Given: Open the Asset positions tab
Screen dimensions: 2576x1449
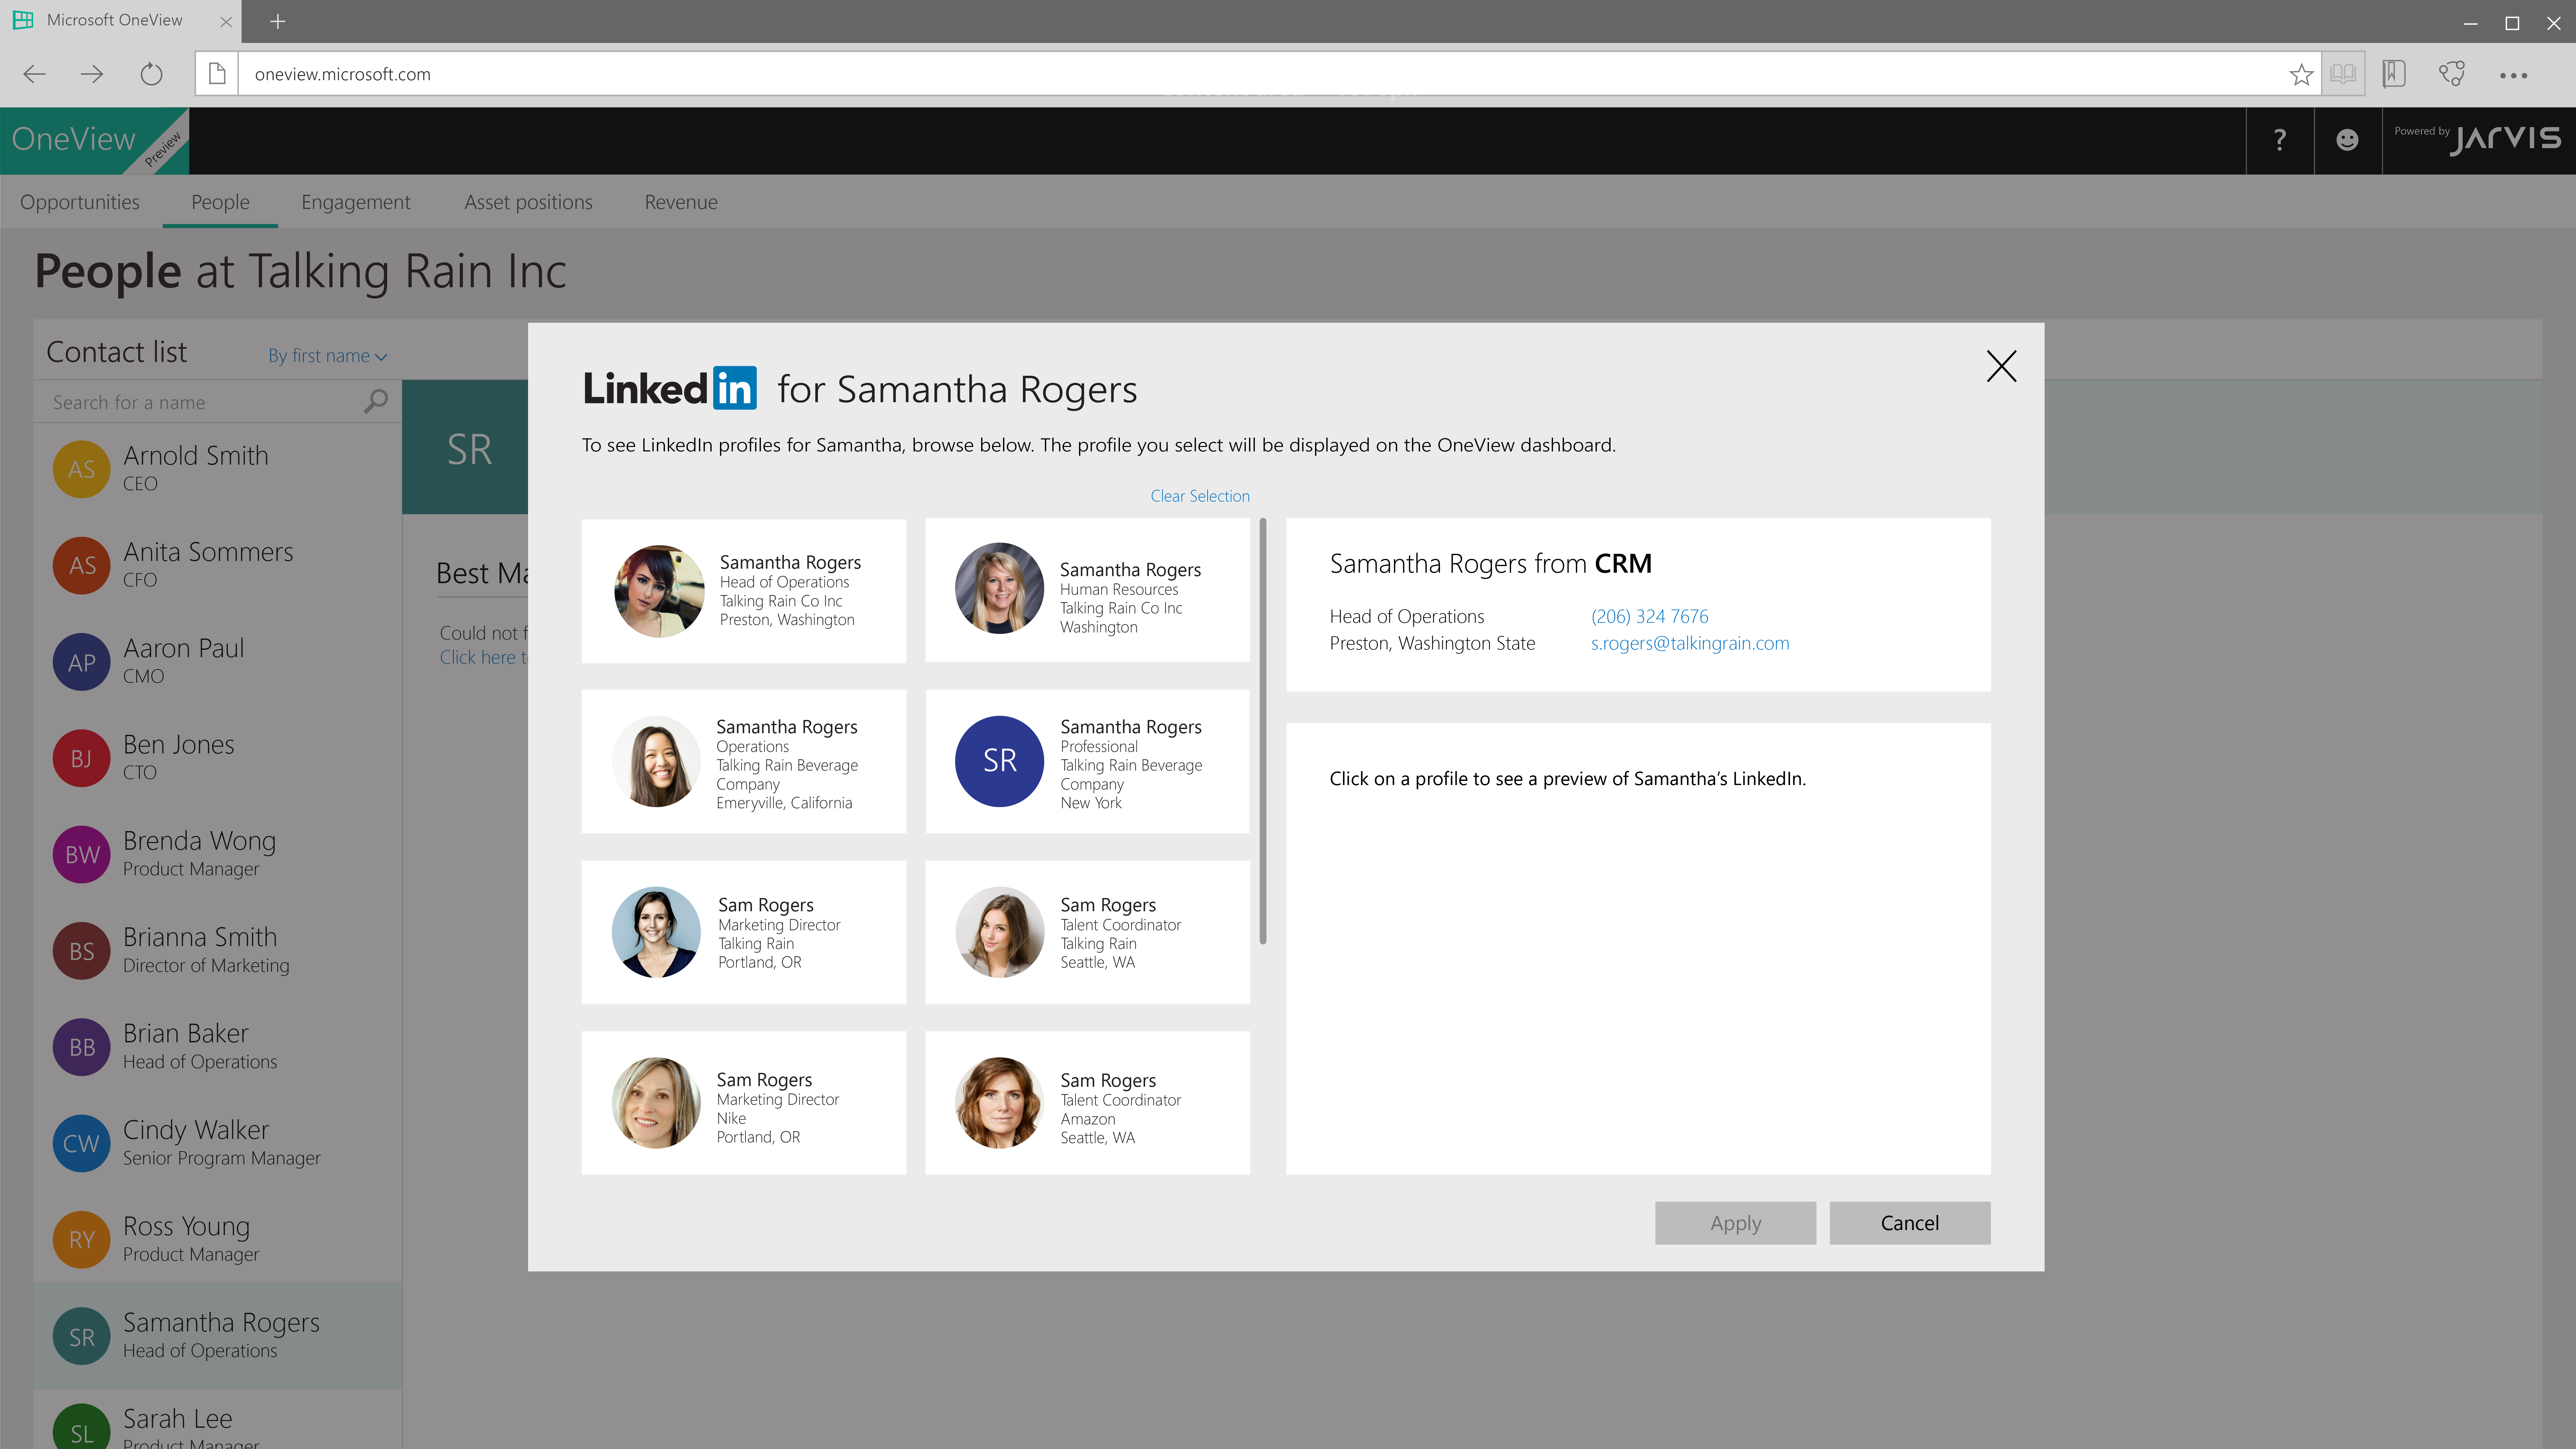Looking at the screenshot, I should click(x=528, y=202).
